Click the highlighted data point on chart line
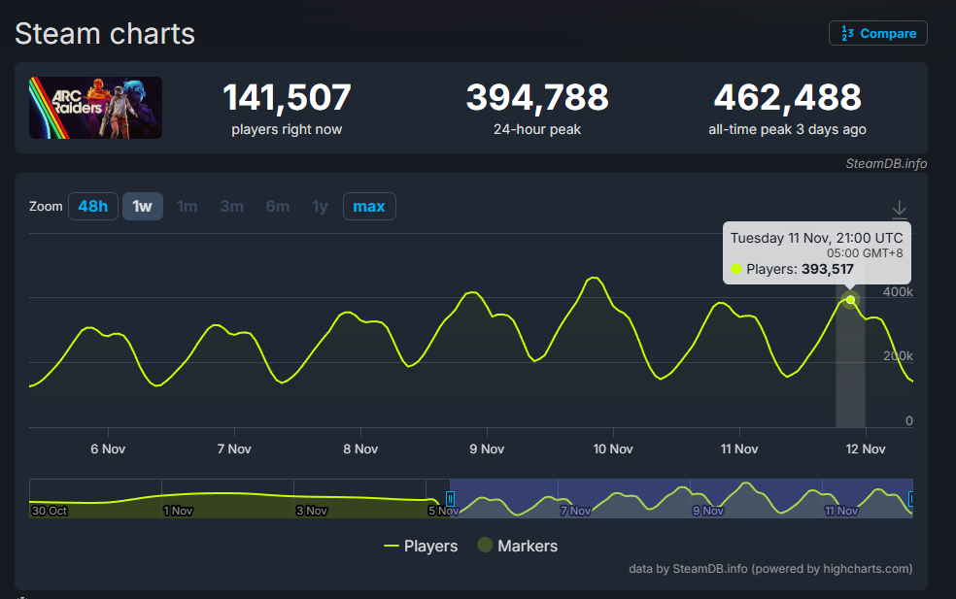 coord(851,300)
